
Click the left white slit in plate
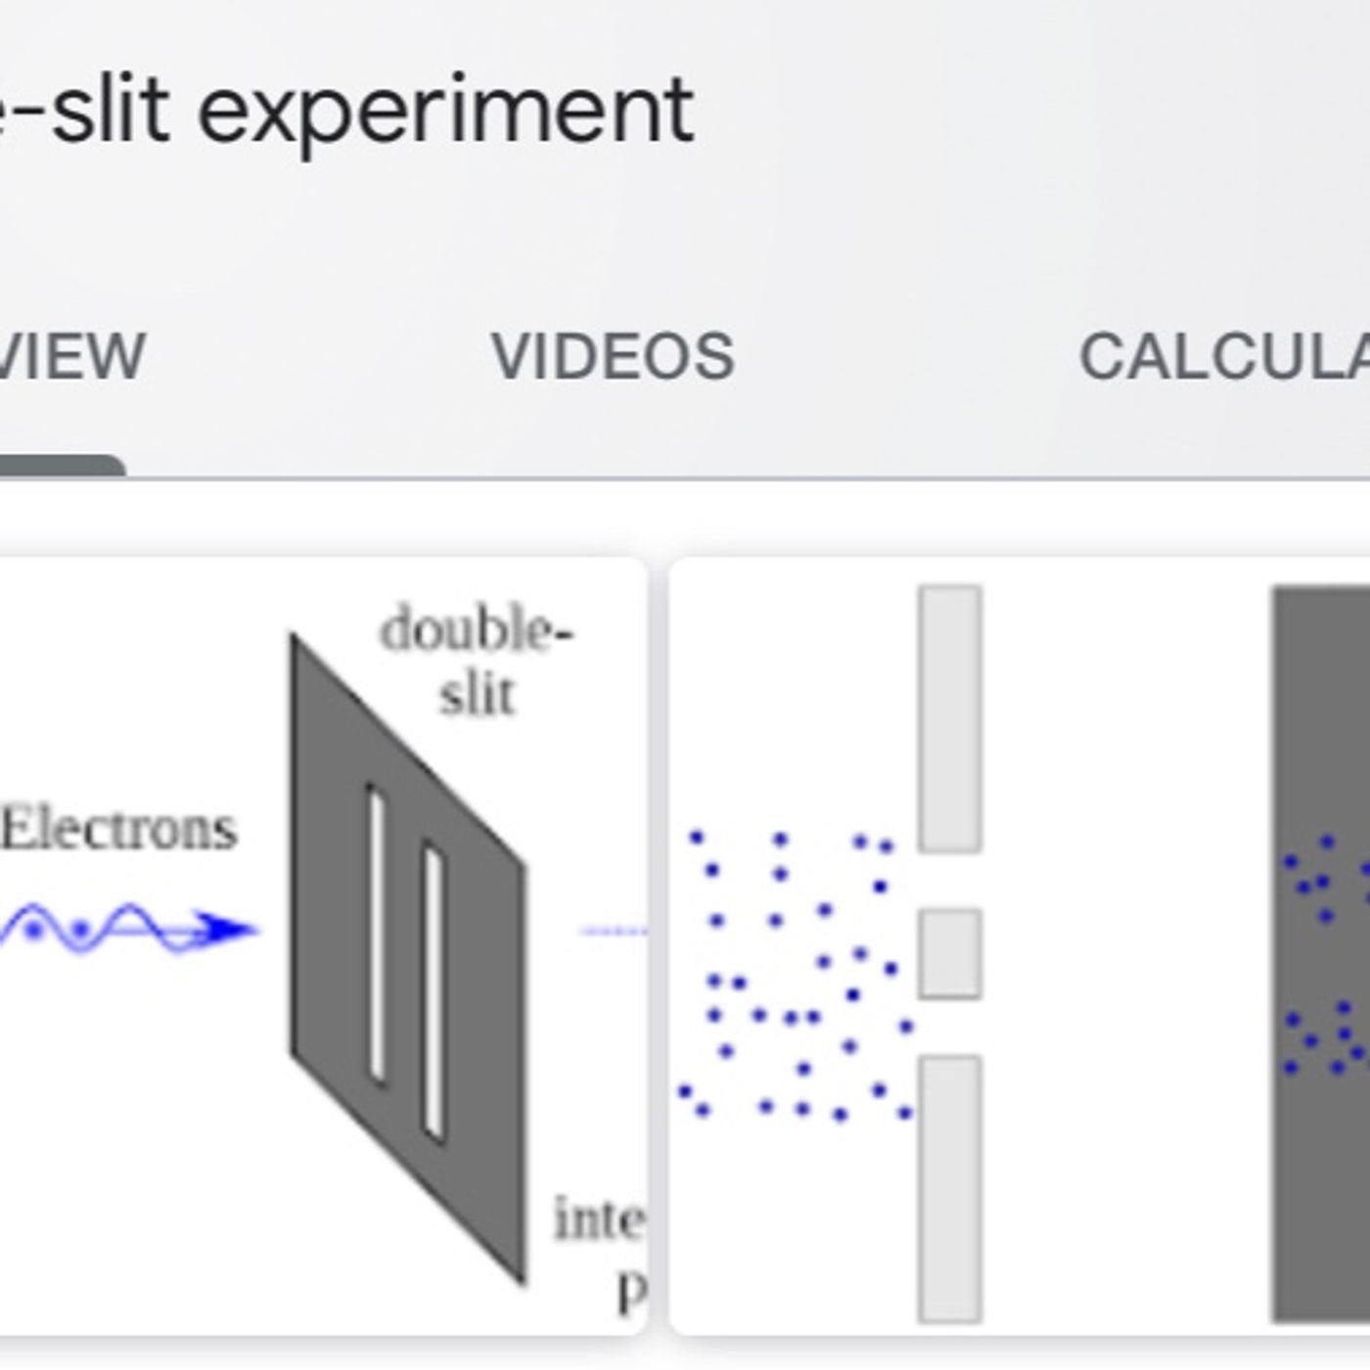tap(376, 935)
